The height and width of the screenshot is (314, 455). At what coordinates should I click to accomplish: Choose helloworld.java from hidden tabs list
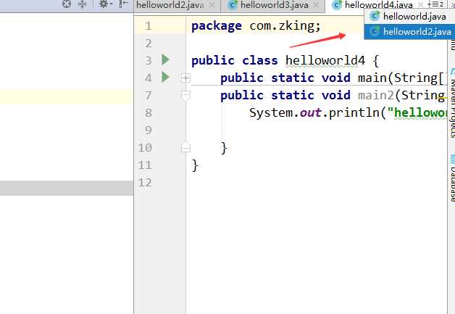(x=409, y=16)
